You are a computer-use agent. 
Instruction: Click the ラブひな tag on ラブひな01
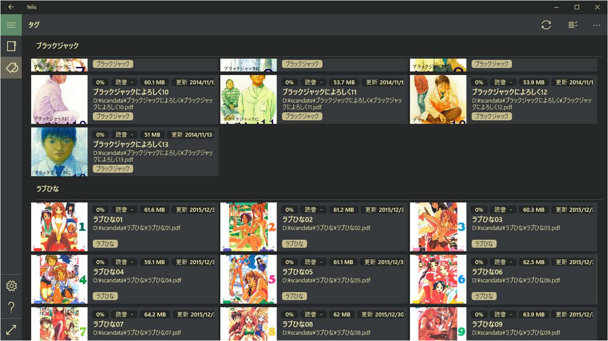(x=105, y=244)
